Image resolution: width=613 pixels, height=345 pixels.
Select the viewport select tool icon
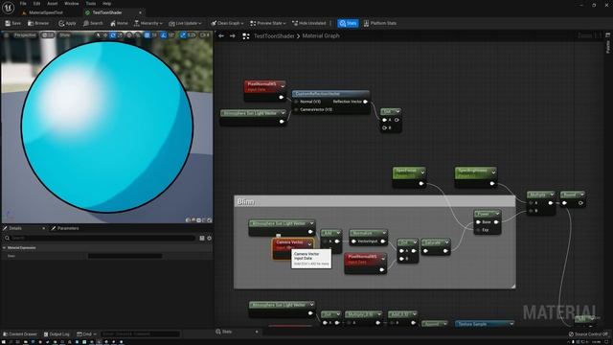[98, 35]
